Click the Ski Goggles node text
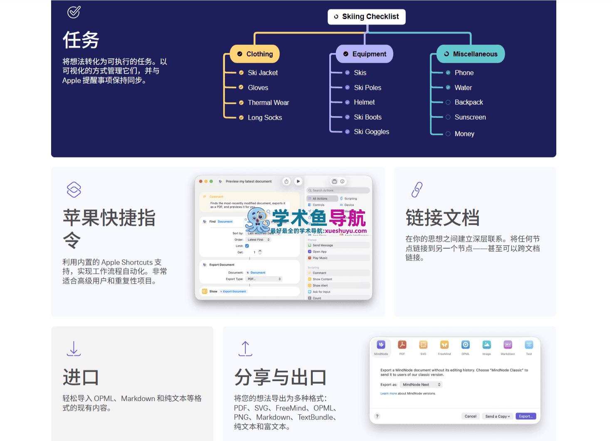This screenshot has width=612, height=441. [372, 132]
